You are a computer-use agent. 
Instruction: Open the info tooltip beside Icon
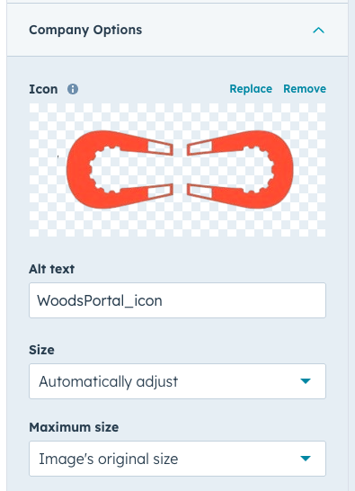(x=73, y=89)
